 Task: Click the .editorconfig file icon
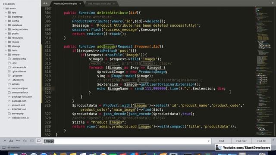[9, 59]
